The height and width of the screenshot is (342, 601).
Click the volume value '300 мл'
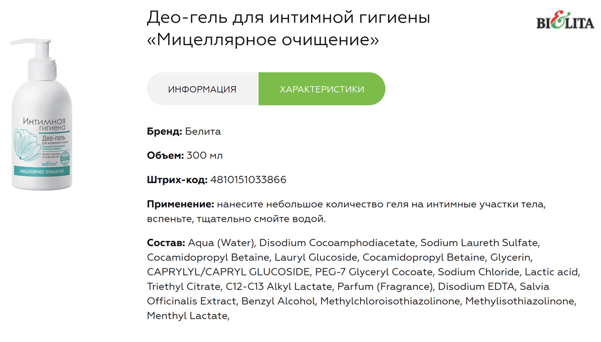[x=204, y=156]
